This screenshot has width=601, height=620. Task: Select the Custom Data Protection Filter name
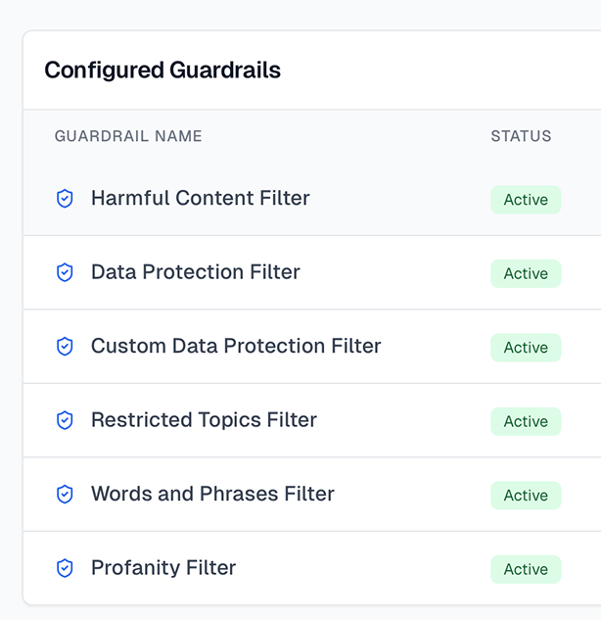pyautogui.click(x=236, y=346)
